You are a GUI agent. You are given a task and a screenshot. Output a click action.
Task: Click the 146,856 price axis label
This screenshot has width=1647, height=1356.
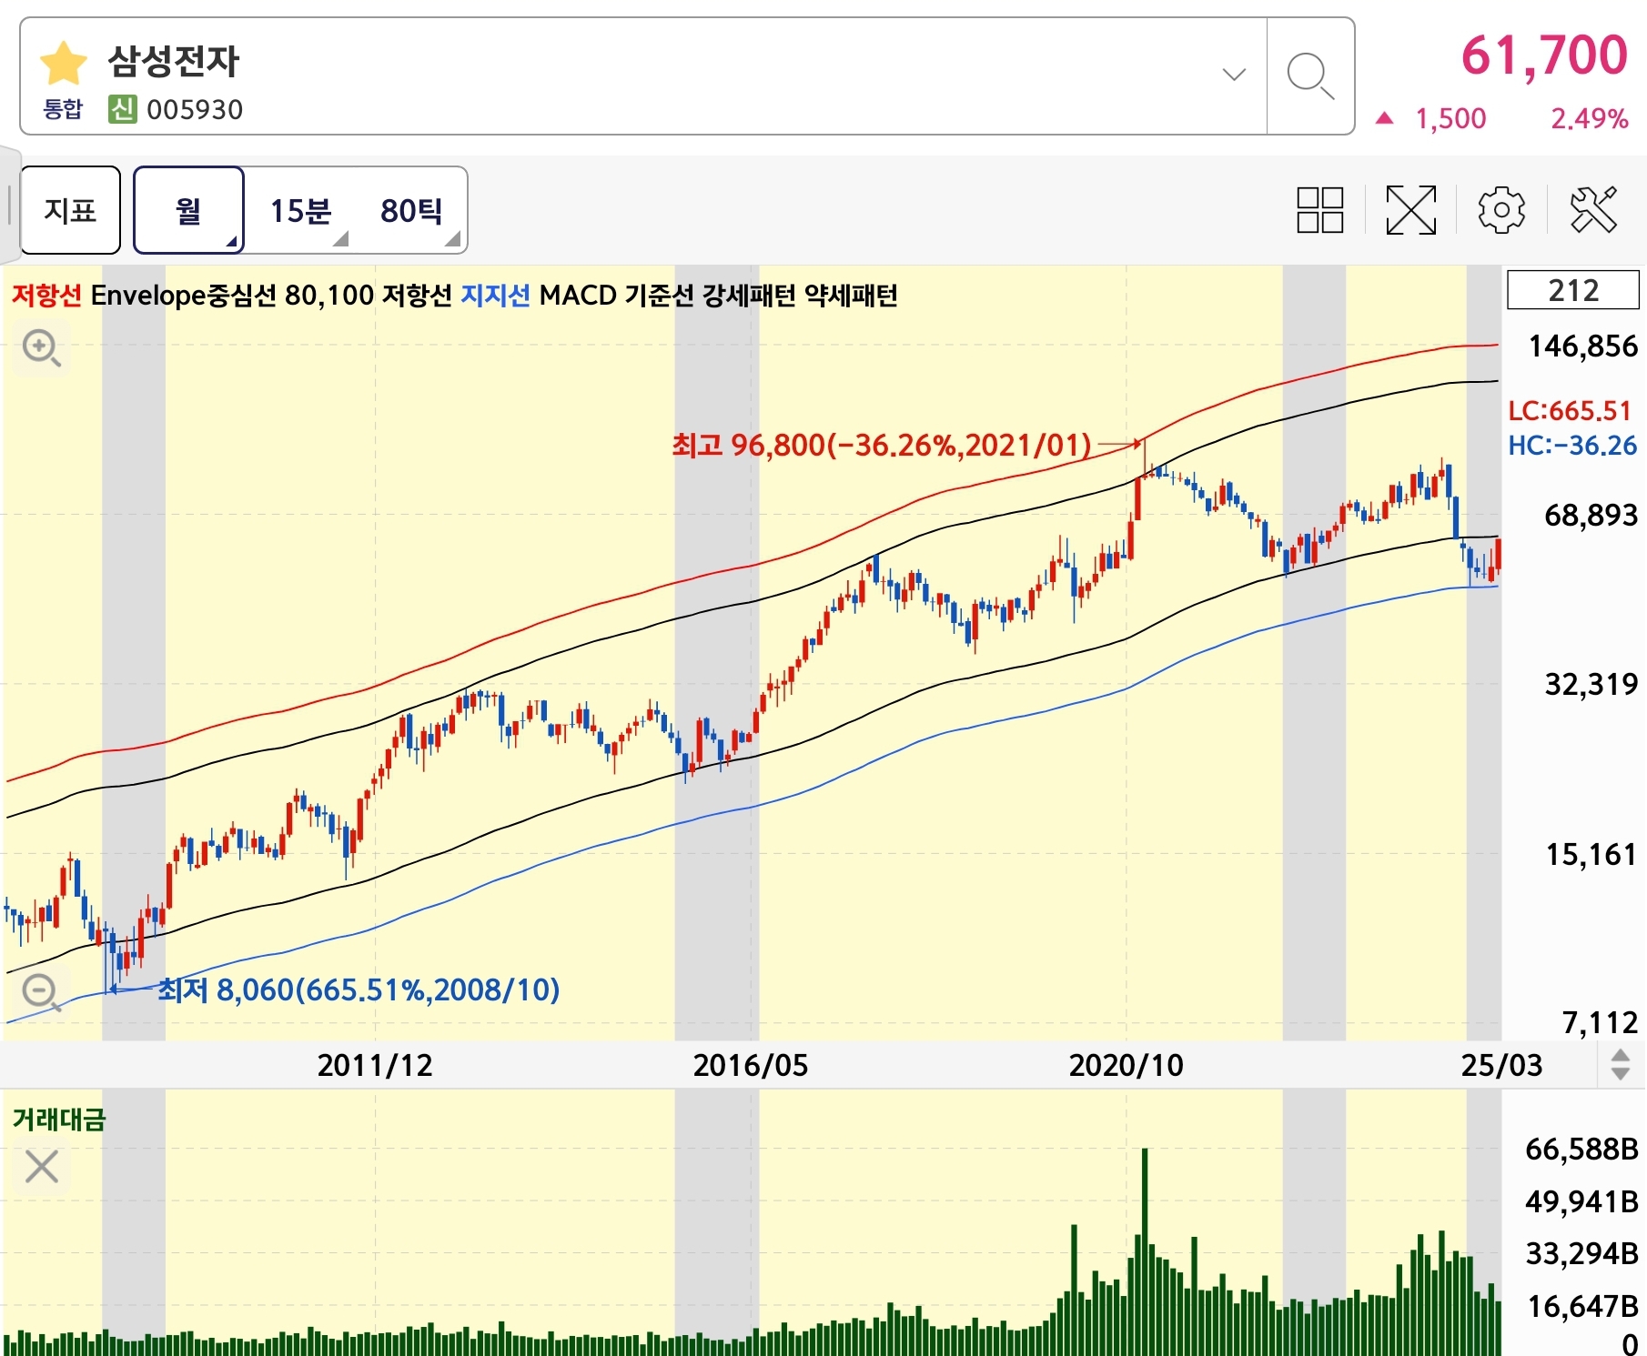(x=1583, y=347)
